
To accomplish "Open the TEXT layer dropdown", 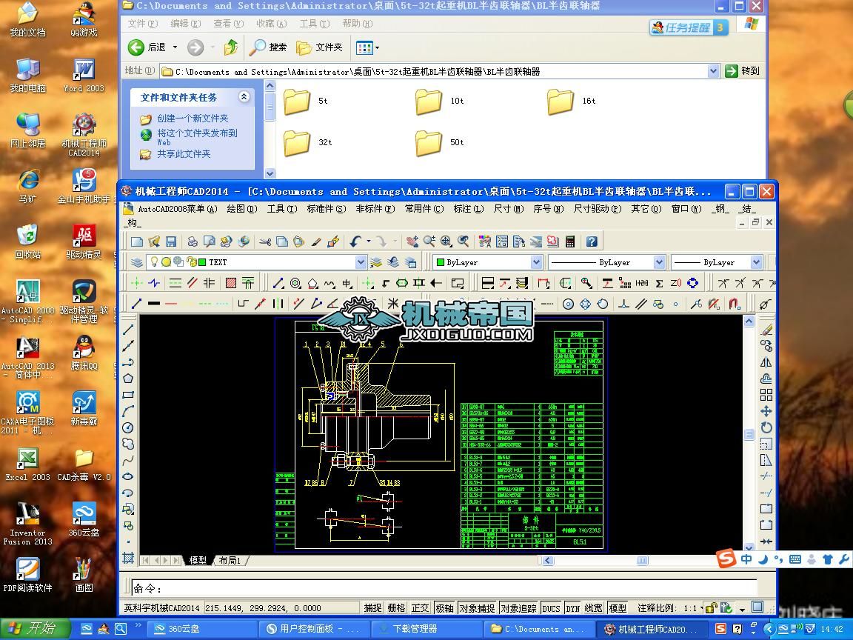I will click(361, 262).
